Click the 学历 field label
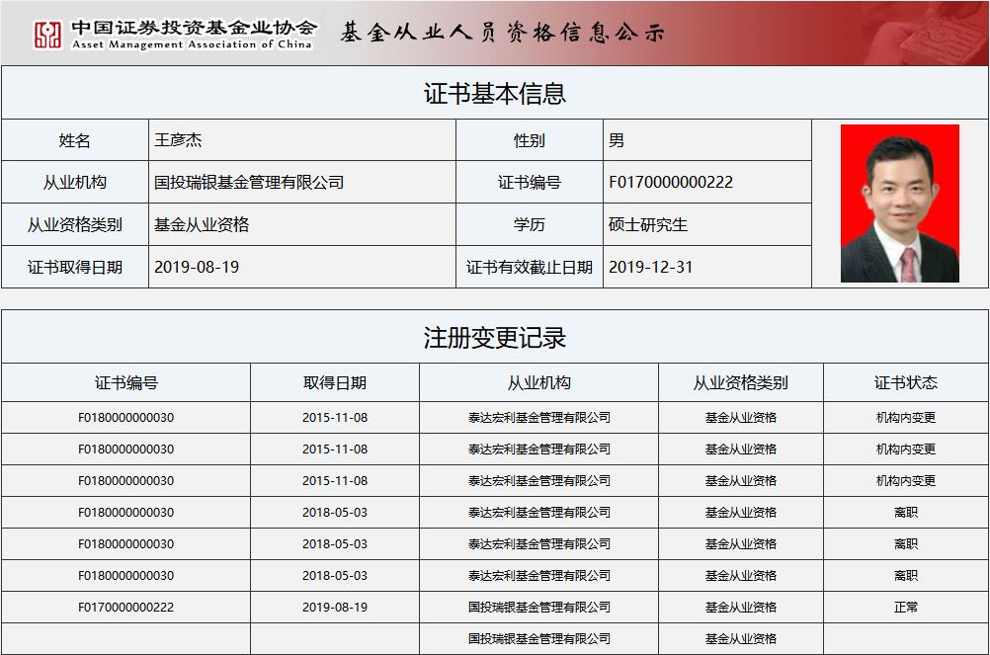Screen dimensions: 990x655 (x=530, y=224)
